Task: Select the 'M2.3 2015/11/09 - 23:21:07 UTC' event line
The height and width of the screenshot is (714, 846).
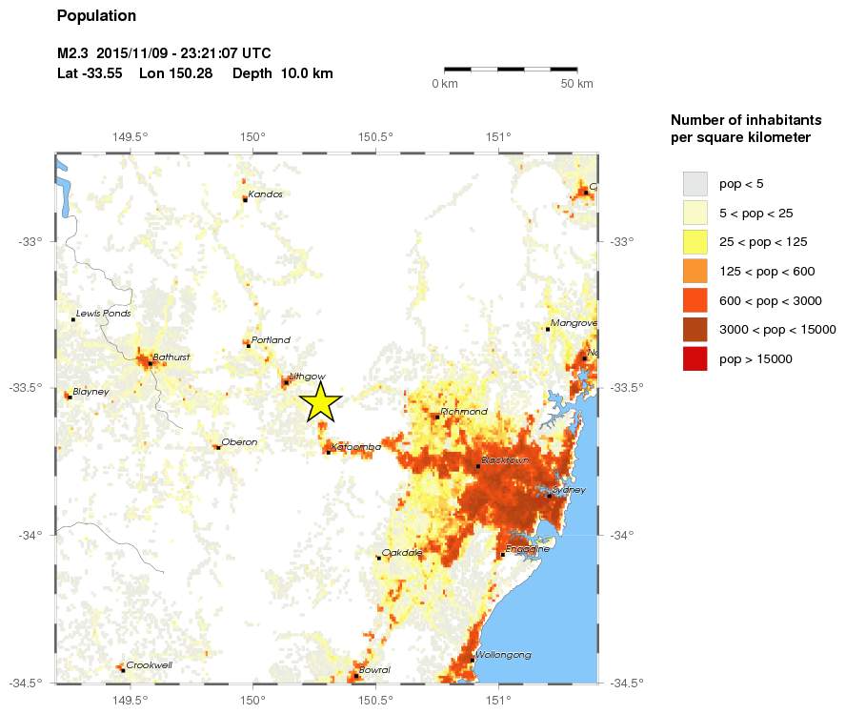Action: 164,52
